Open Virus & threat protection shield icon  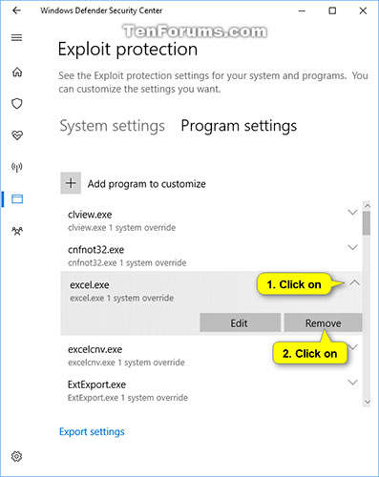17,104
